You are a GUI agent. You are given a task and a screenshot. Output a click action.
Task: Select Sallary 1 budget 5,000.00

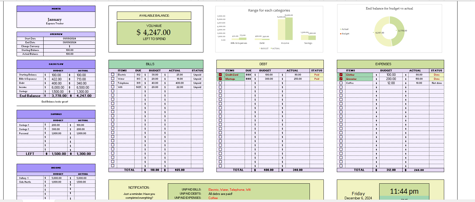coord(57,178)
